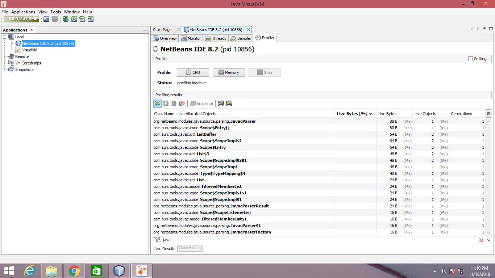
Task: Start Memory profiling
Action: pyautogui.click(x=229, y=72)
